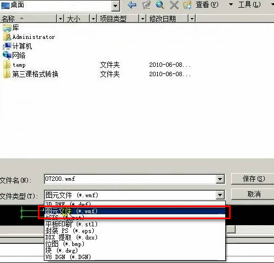Click the horizontal scrollbar thumb behind the list

tap(231, 230)
